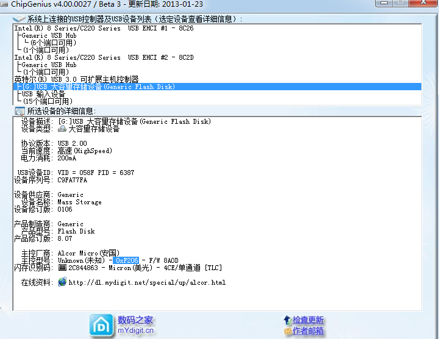Click the serial number C9FA77FA
This screenshot has width=439, height=339.
[72, 180]
